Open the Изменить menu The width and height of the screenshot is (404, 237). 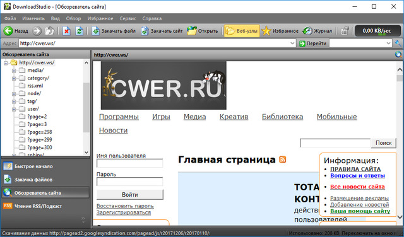pos(33,18)
